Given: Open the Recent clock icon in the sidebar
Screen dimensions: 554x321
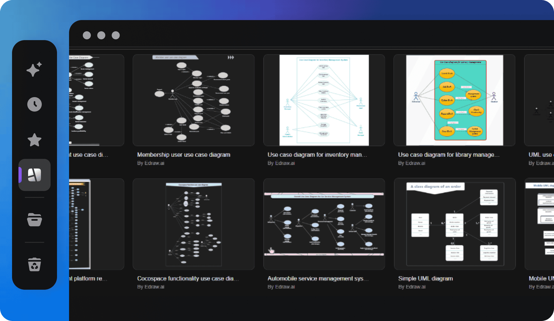Looking at the screenshot, I should pos(35,104).
